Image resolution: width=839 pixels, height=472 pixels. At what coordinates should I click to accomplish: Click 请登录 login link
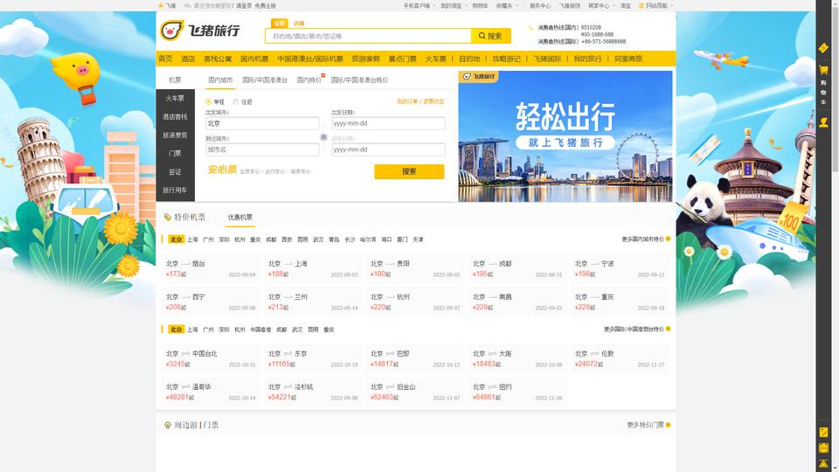click(244, 5)
